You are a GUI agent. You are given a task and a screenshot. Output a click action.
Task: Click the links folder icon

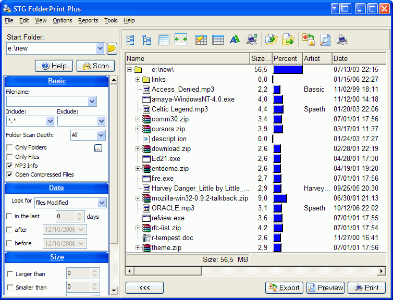[146, 80]
